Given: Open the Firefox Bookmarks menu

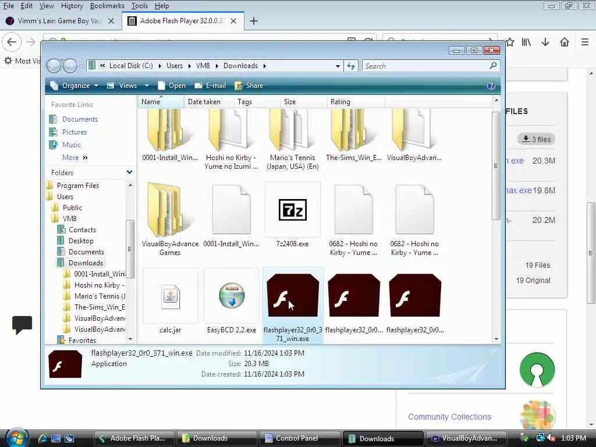Looking at the screenshot, I should coord(107,6).
